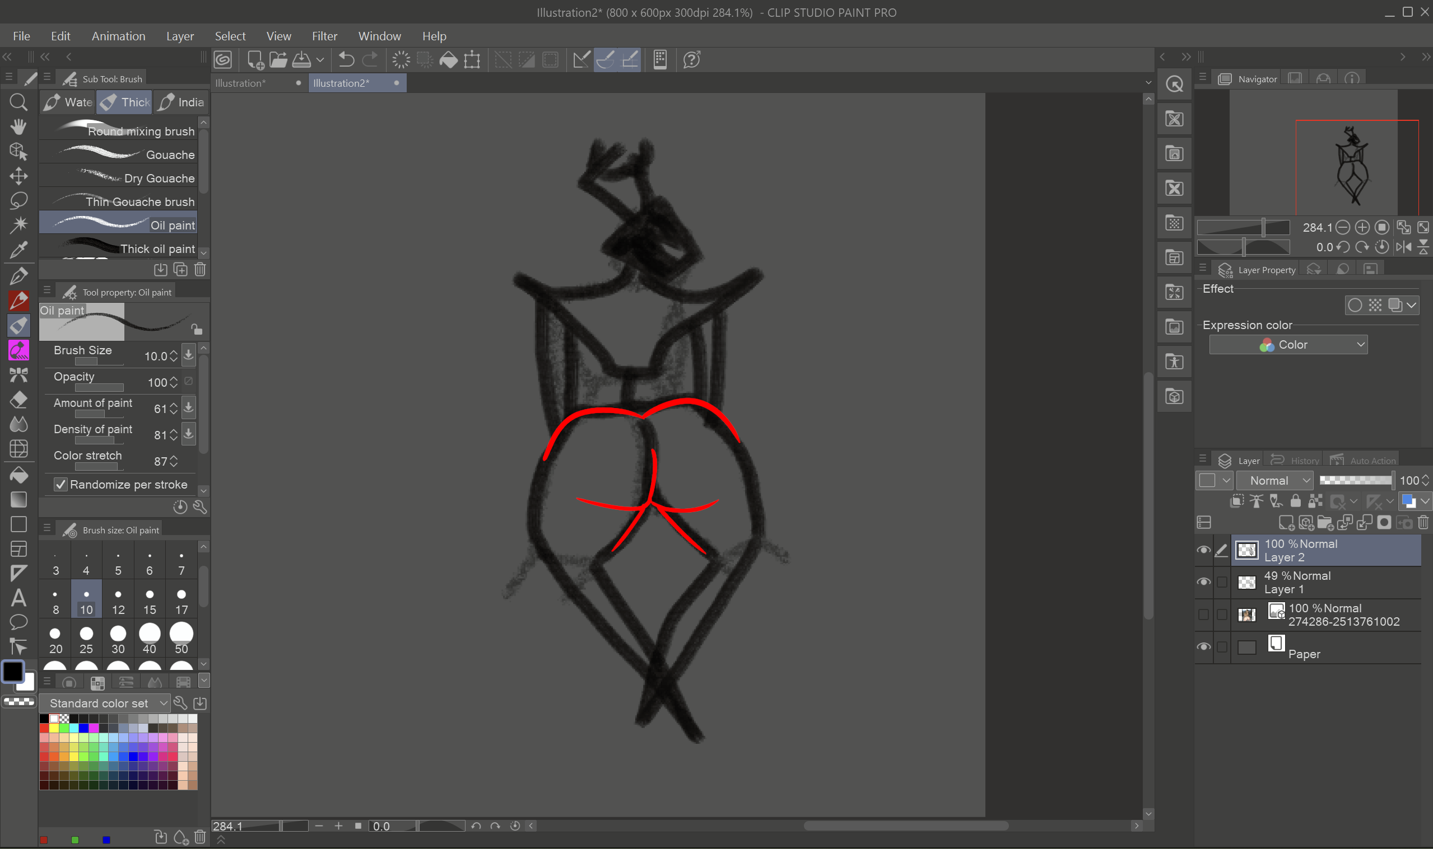Click the Scale/Rotate transform icon
Viewport: 1433px width, 849px height.
point(472,59)
